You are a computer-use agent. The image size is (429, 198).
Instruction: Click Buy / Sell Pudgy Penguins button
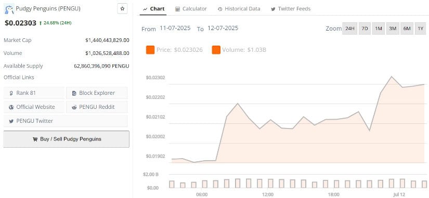click(66, 139)
